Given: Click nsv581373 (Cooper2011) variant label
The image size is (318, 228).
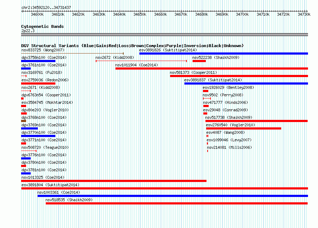Looking at the screenshot, I should coord(193,72).
